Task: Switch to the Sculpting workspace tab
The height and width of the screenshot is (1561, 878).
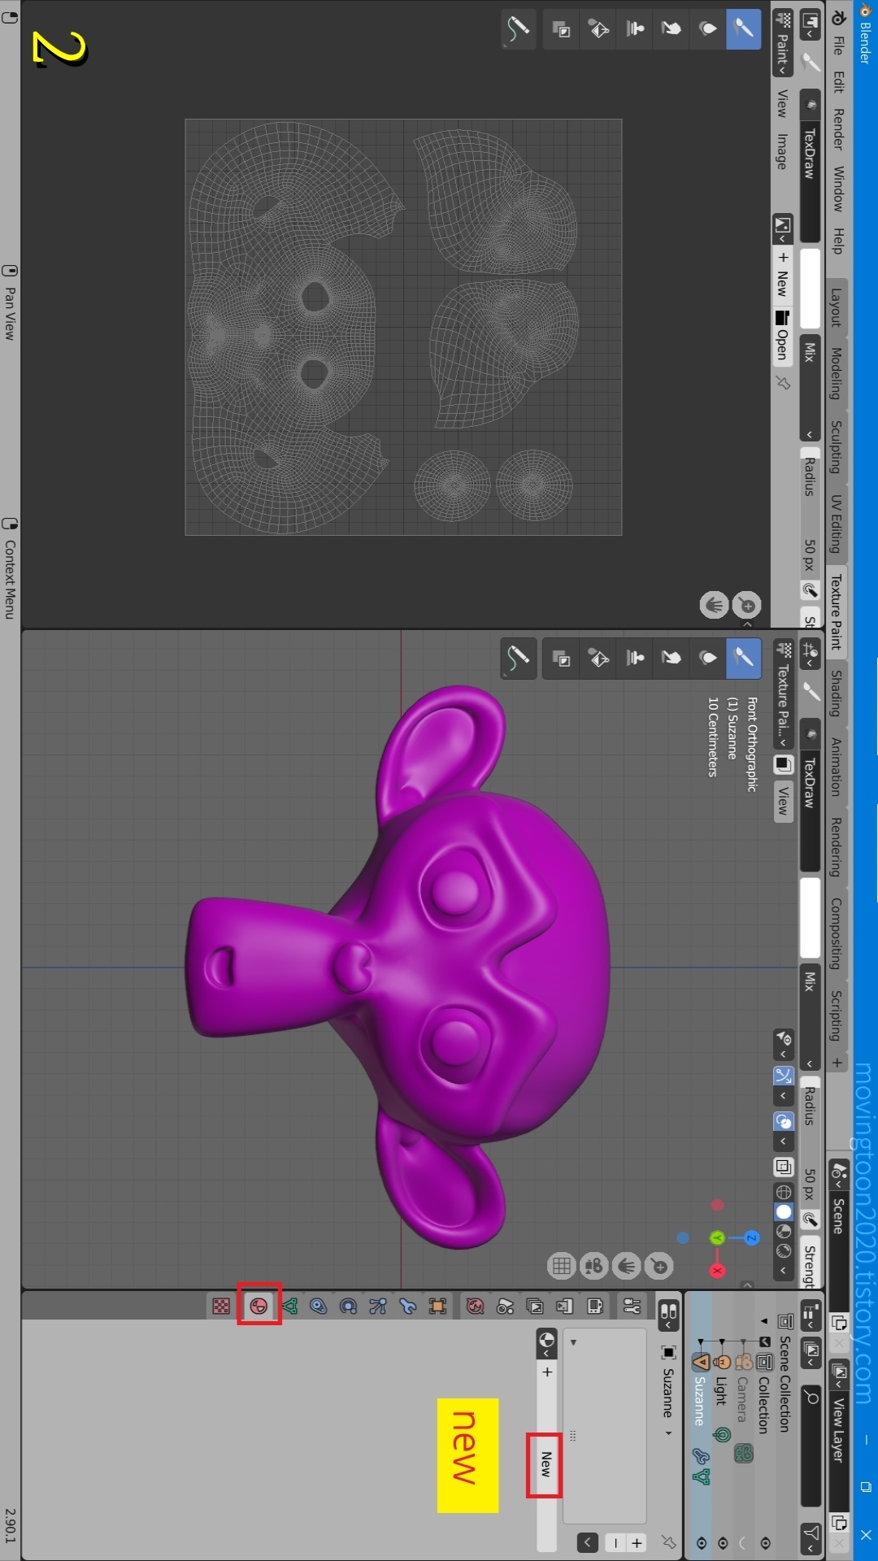Action: click(837, 446)
